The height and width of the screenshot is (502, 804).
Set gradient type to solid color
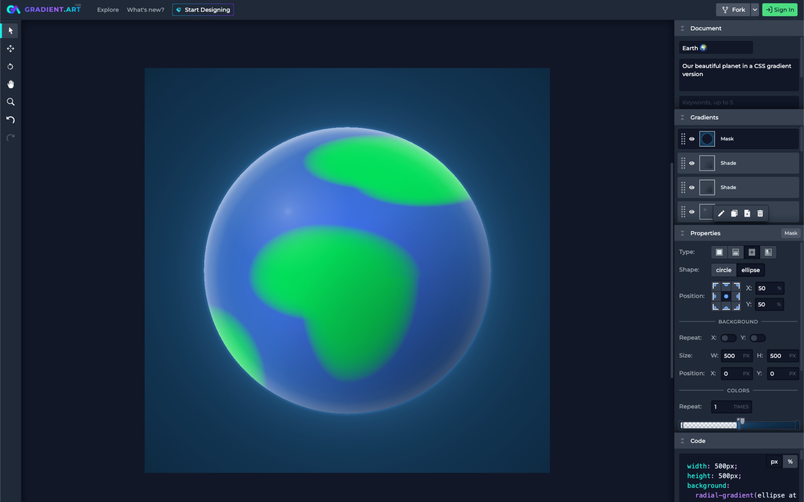(x=719, y=252)
